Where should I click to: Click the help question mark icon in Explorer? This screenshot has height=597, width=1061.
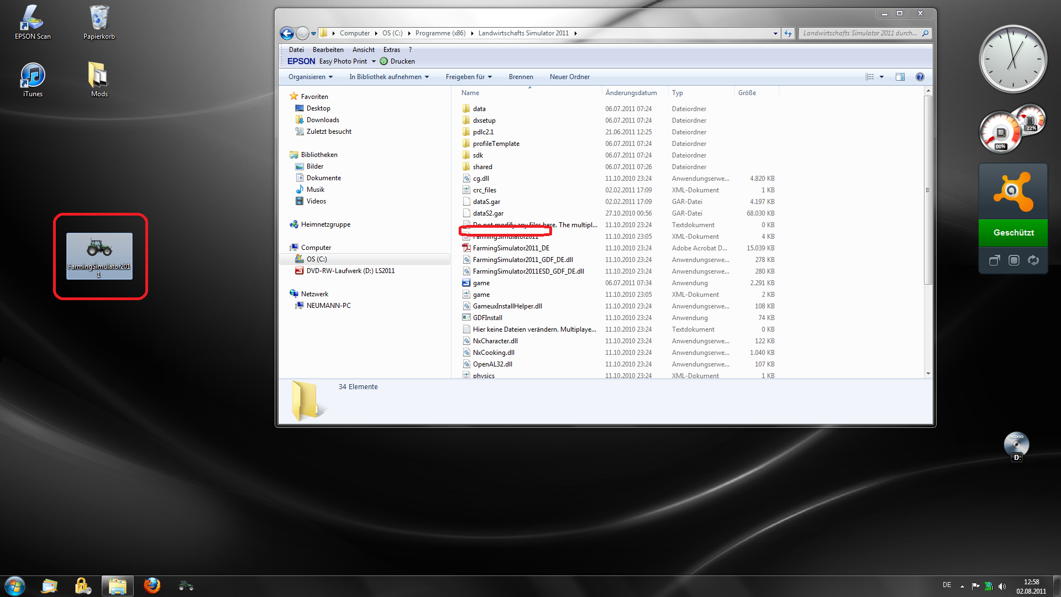pos(920,77)
